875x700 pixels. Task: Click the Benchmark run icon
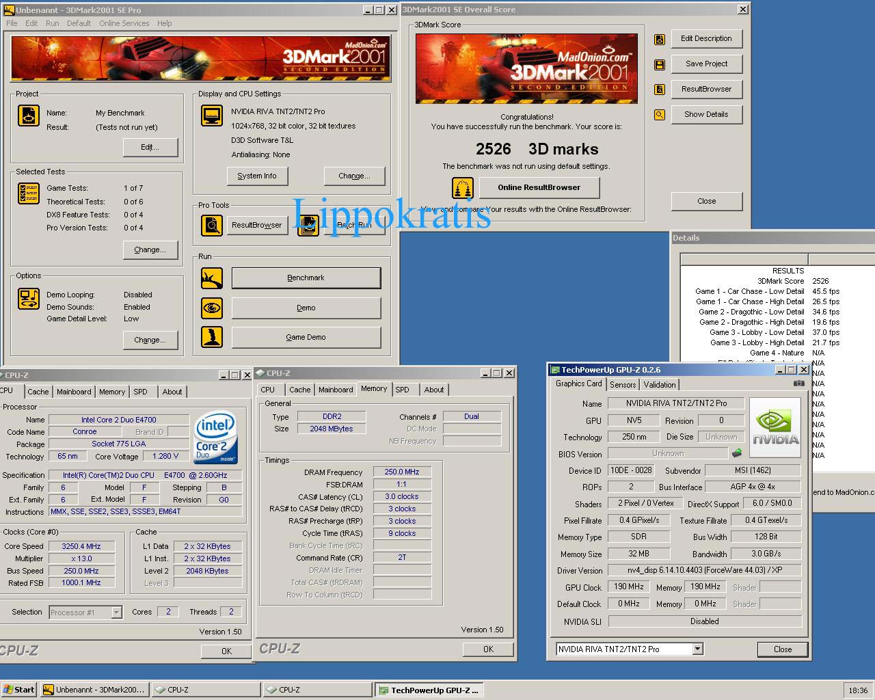coord(212,278)
